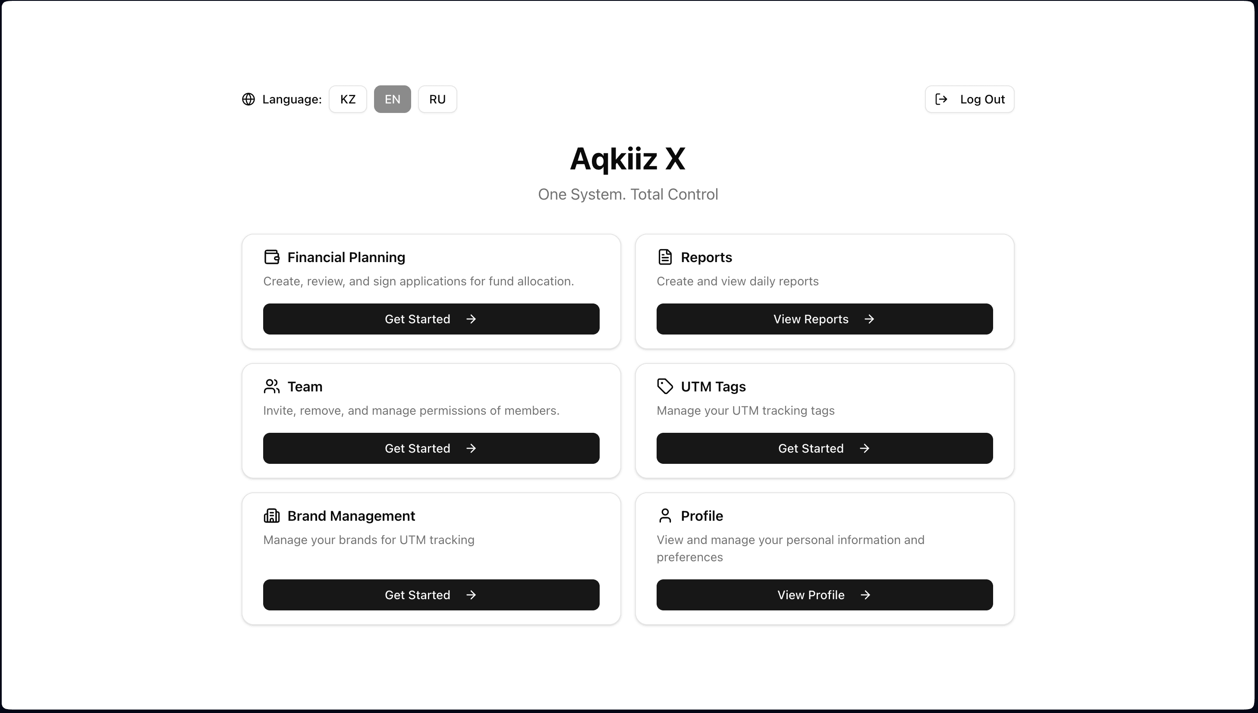
Task: Click the arrow icon inside View Profile button
Action: pos(865,595)
